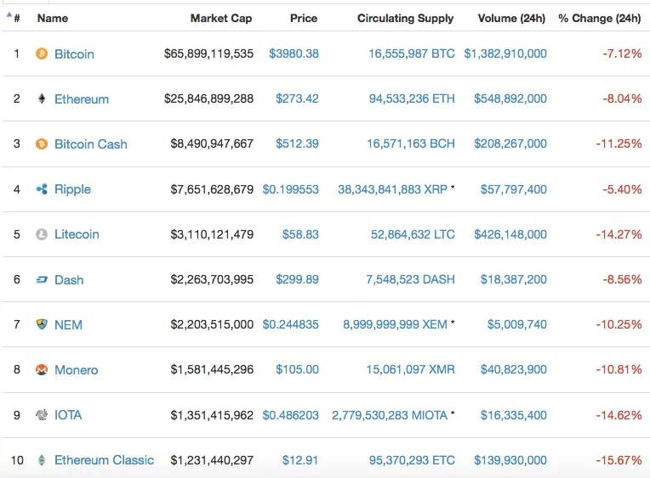This screenshot has width=650, height=478.
Task: Click the Bitcoin Cash logo icon
Action: pyautogui.click(x=42, y=143)
